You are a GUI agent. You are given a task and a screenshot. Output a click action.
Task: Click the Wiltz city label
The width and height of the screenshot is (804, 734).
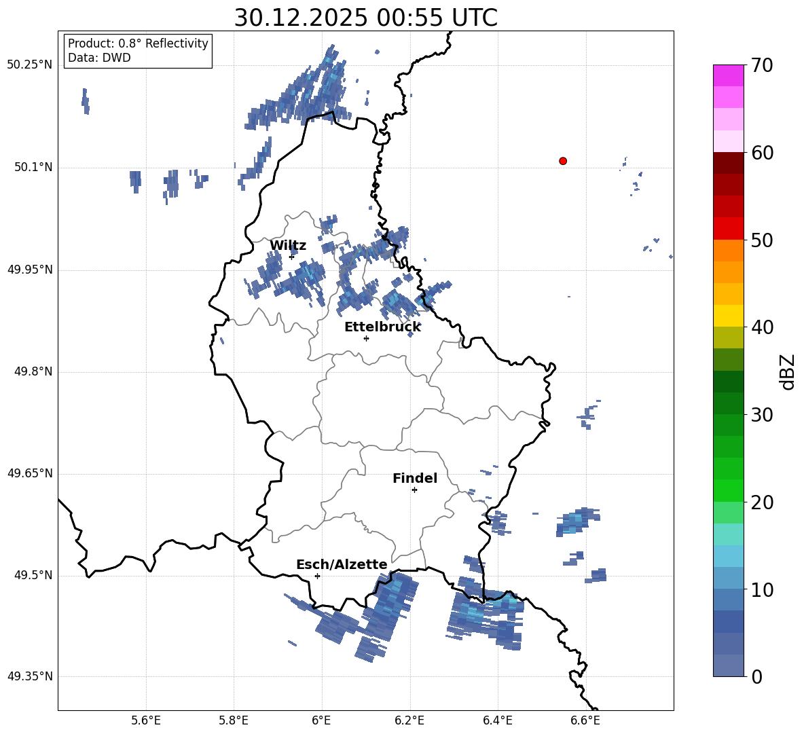point(288,246)
